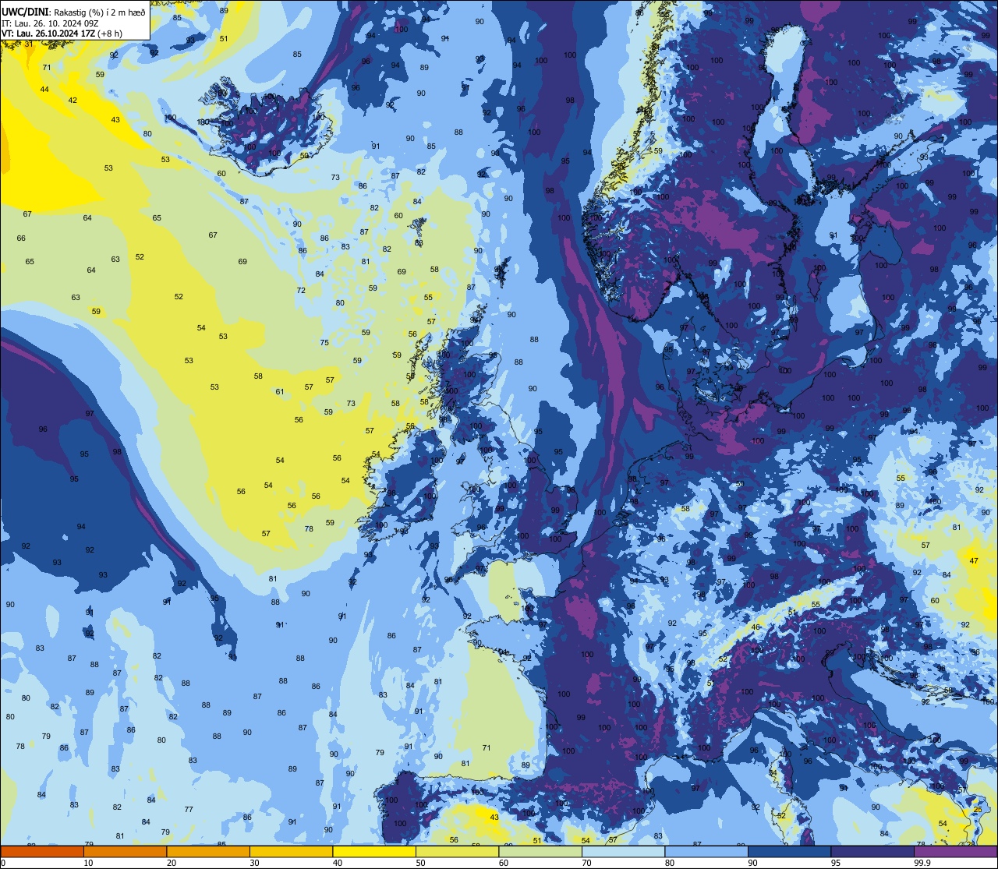Click the '75' humidity value on the map
The image size is (998, 869).
324,343
